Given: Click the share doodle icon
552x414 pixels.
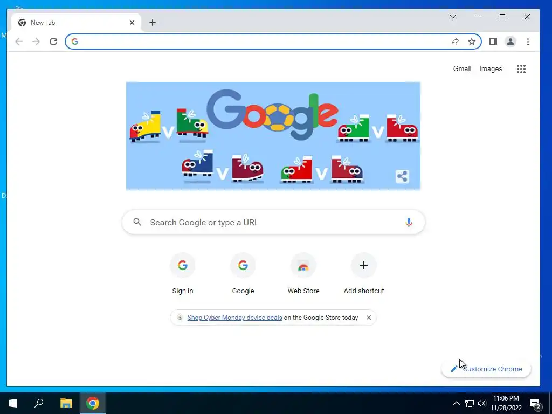Looking at the screenshot, I should click(402, 176).
